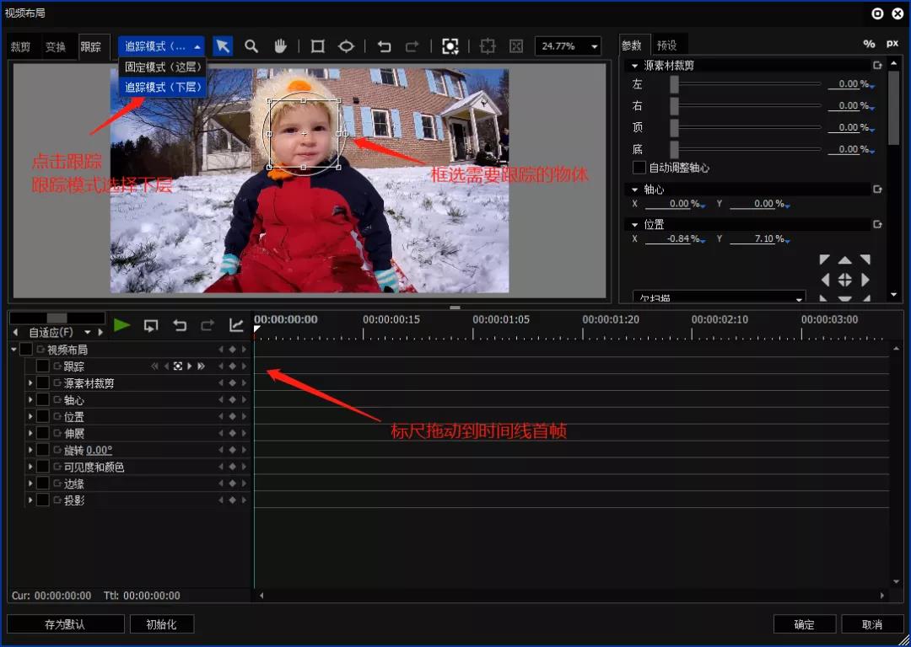911x647 pixels.
Task: Choose the hand pan tool
Action: [x=281, y=46]
